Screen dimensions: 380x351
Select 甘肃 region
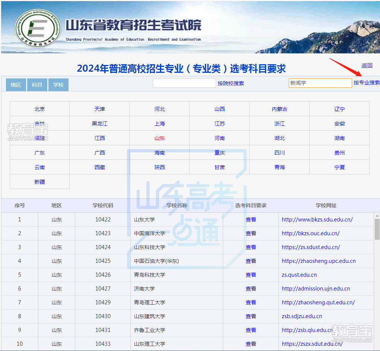click(x=219, y=167)
